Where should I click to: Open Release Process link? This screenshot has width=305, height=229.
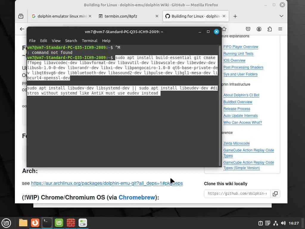pos(237,109)
